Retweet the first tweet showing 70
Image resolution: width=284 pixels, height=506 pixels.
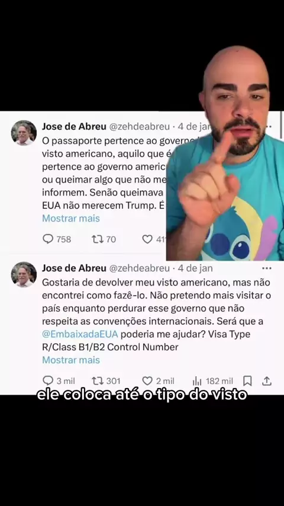coord(97,239)
